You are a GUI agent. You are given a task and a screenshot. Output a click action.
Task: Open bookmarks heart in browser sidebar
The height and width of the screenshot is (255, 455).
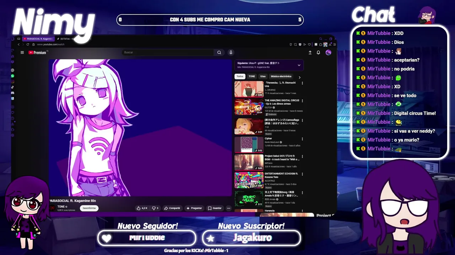(12, 113)
